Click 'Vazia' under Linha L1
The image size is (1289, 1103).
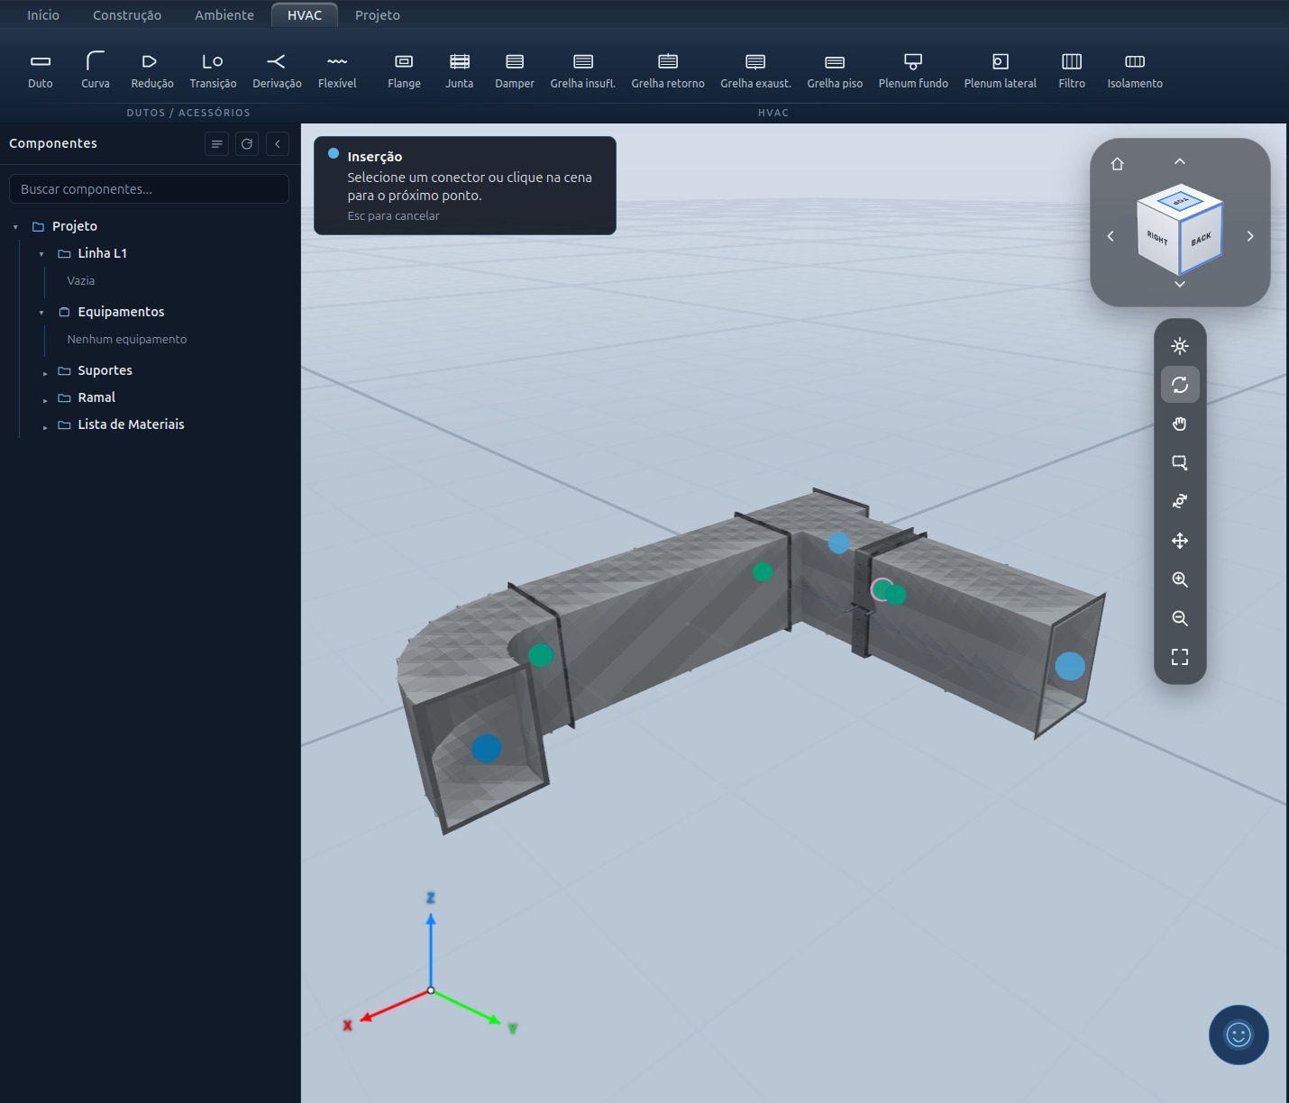[x=80, y=281]
